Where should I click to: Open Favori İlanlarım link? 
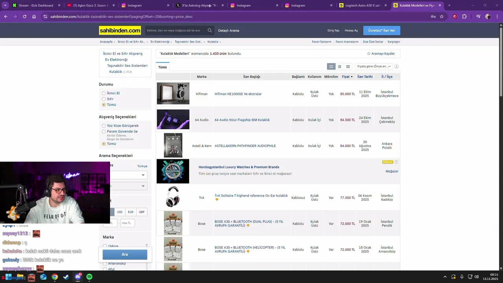321,42
